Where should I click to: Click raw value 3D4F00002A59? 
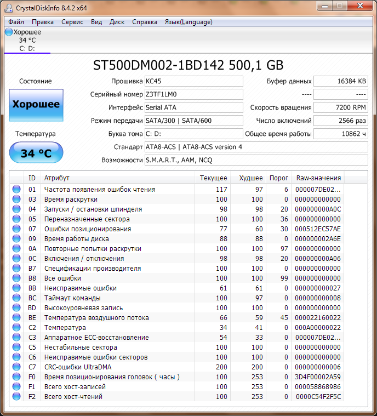tap(318, 377)
